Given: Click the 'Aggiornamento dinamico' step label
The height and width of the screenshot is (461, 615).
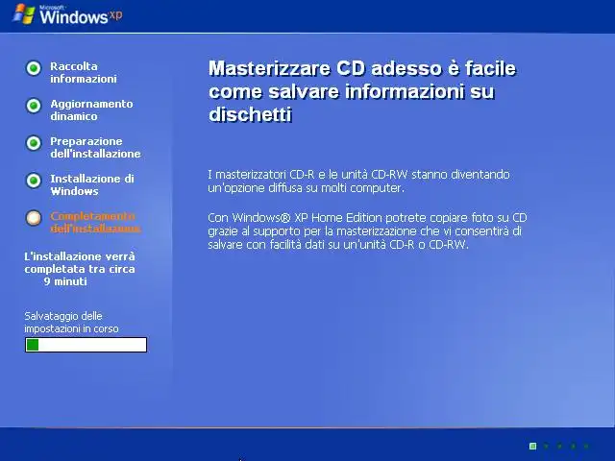Looking at the screenshot, I should coord(92,109).
